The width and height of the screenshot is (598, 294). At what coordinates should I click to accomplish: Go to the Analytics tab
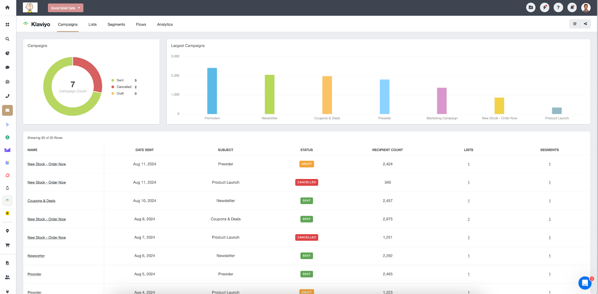[x=165, y=25]
